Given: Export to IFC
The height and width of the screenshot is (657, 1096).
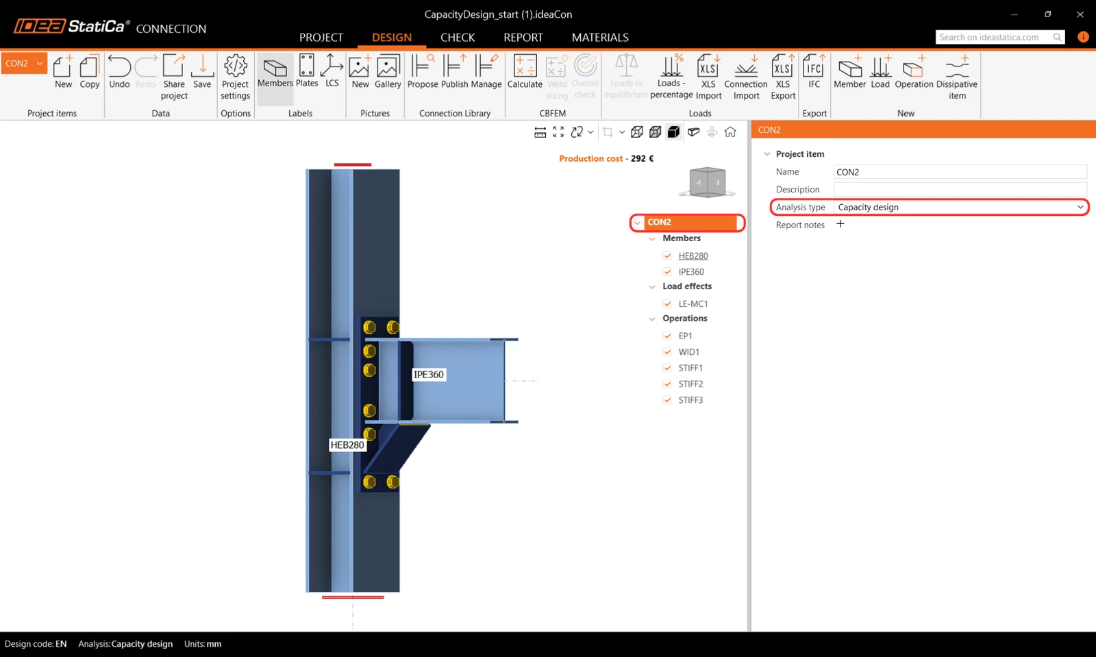Looking at the screenshot, I should coord(814,72).
